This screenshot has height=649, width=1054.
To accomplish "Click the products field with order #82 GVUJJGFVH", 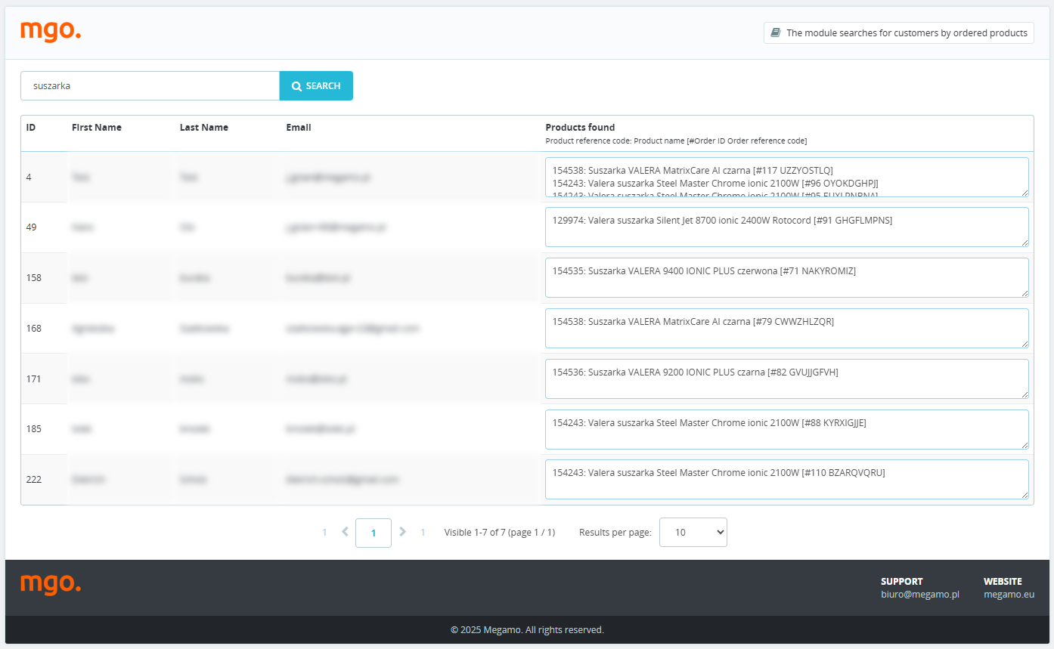I will (786, 379).
